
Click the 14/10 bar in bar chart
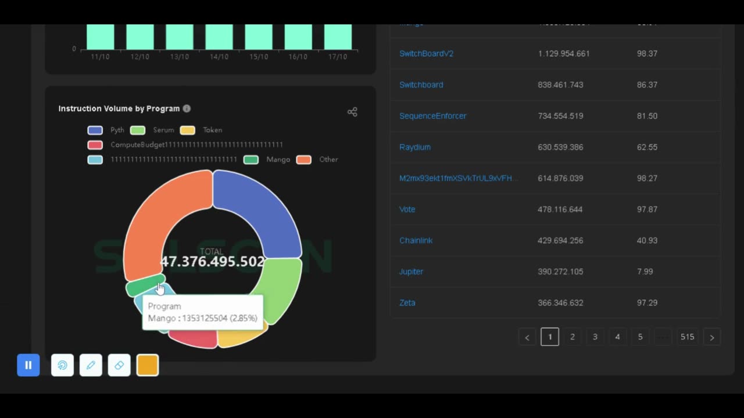pos(219,37)
